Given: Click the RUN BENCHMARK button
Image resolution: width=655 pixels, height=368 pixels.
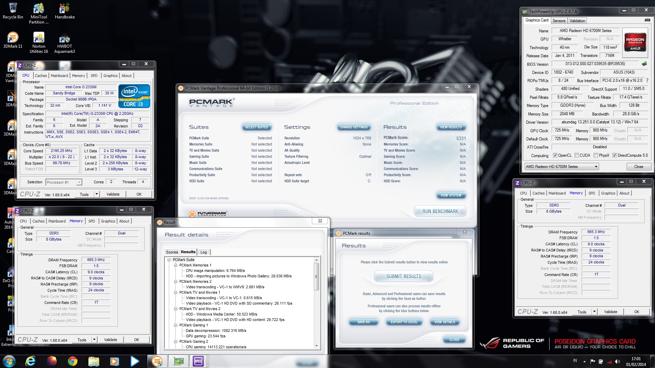Looking at the screenshot, I should (x=440, y=211).
